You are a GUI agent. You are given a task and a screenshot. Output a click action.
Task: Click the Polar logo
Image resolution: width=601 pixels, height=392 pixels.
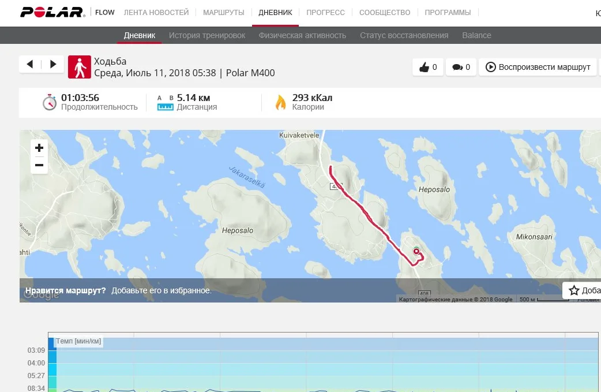(52, 12)
